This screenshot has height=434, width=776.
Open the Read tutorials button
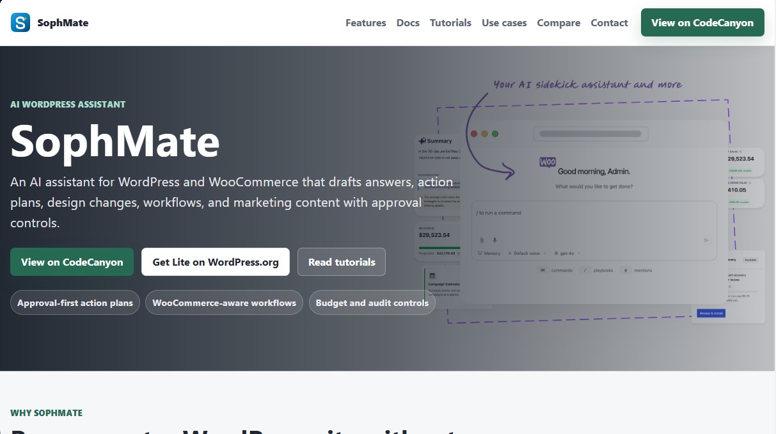tap(342, 262)
